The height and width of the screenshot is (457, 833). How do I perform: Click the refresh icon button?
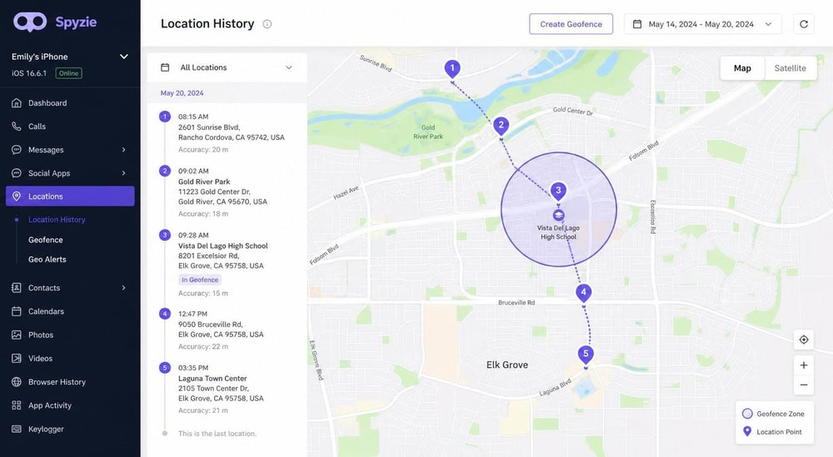tap(804, 24)
